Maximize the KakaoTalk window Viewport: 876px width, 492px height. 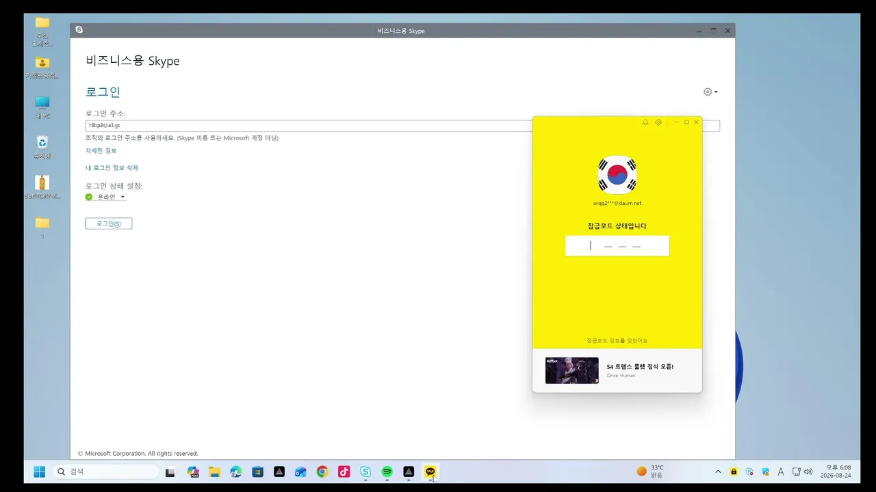tap(686, 122)
